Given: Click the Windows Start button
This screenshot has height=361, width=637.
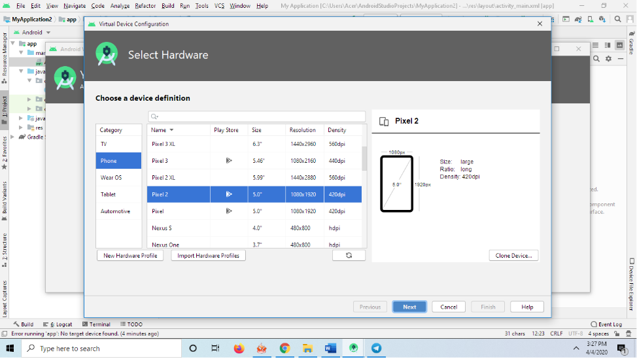Looking at the screenshot, I should 10,348.
